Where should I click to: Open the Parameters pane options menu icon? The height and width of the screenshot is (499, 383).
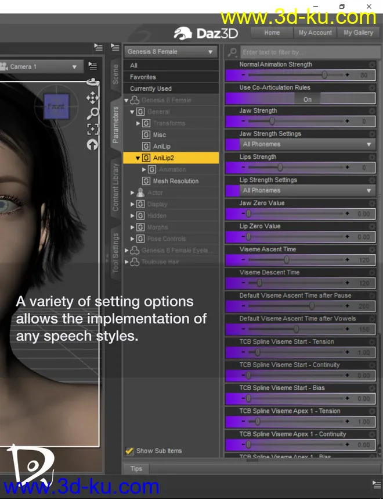click(115, 48)
